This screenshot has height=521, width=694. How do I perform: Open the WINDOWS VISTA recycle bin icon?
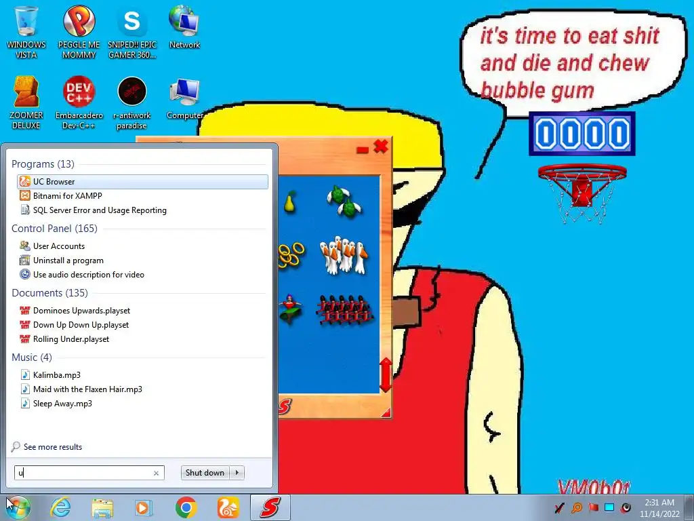(x=26, y=33)
